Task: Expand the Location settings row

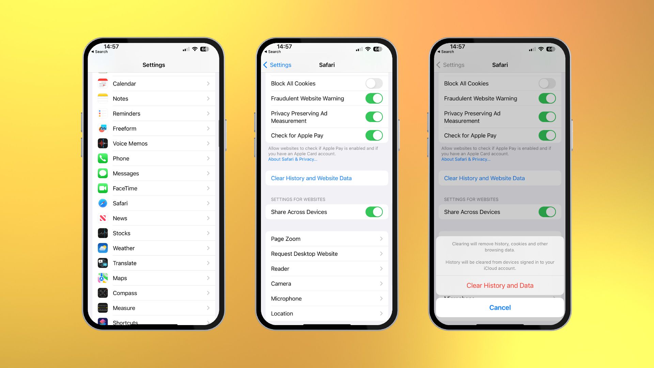Action: point(327,313)
